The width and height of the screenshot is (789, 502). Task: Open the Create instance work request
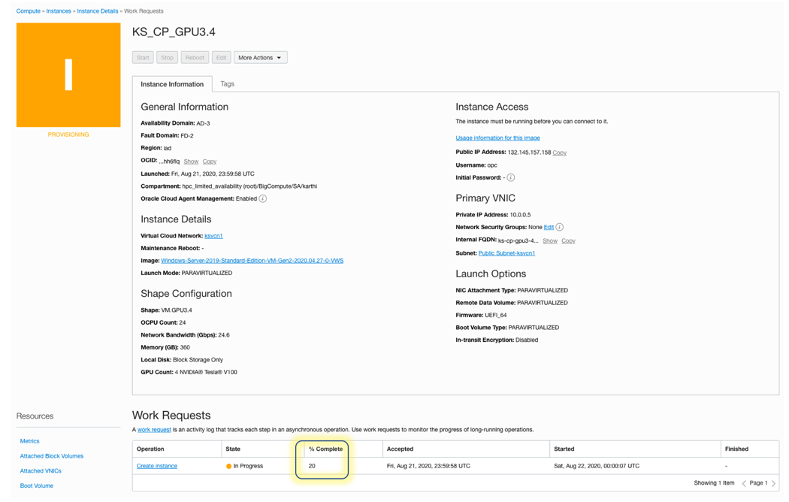point(156,465)
